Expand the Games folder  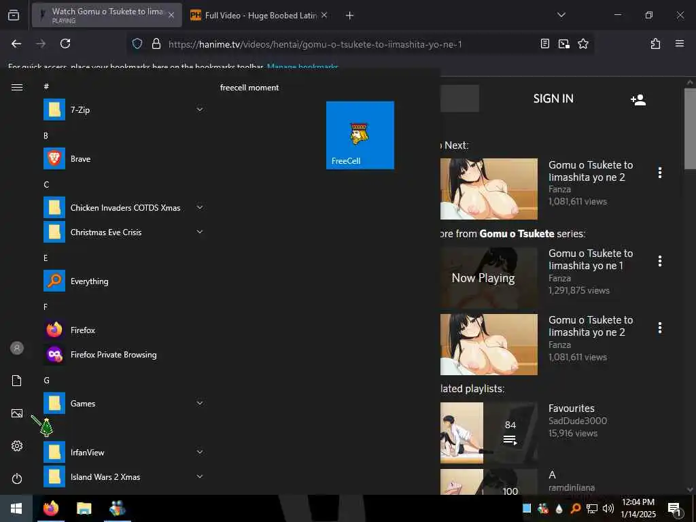coord(200,404)
